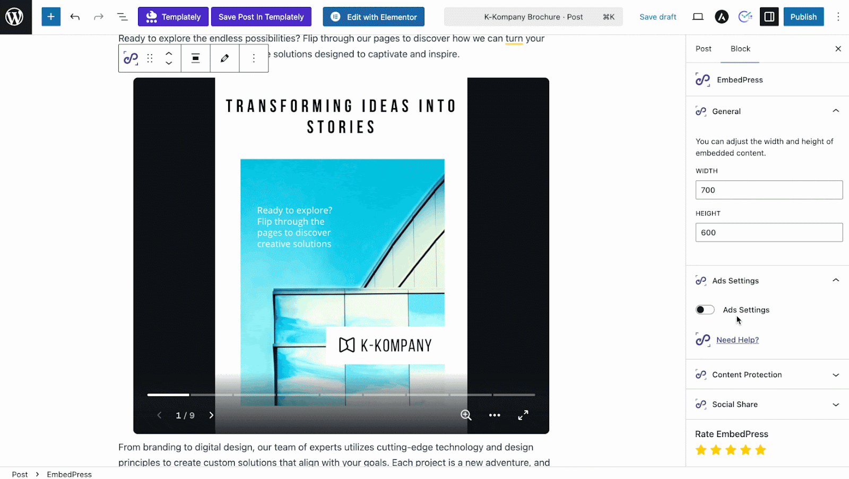
Task: Open the Need Help? link
Action: (x=738, y=340)
